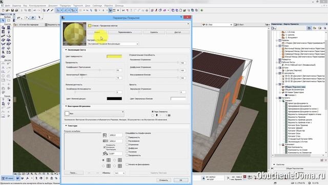The height and width of the screenshot is (185, 328).
Task: Click the texture horizontal size icon
Action: pos(105,135)
